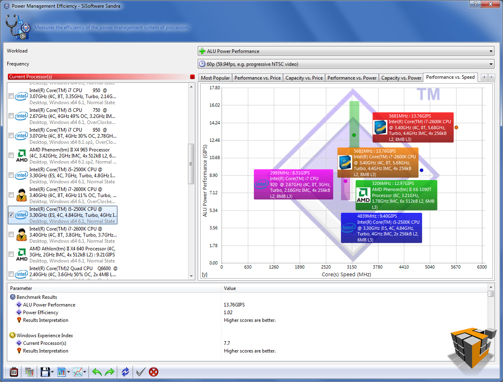This screenshot has width=503, height=382.
Task: Open the options settings icon in bottom toolbar
Action: click(x=13, y=372)
